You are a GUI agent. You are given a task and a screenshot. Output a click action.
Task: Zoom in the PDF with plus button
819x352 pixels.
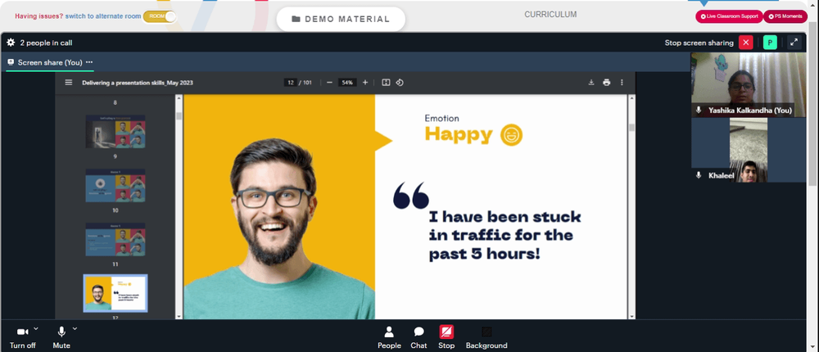[365, 83]
